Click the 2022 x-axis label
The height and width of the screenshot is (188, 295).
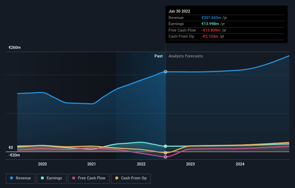point(141,164)
